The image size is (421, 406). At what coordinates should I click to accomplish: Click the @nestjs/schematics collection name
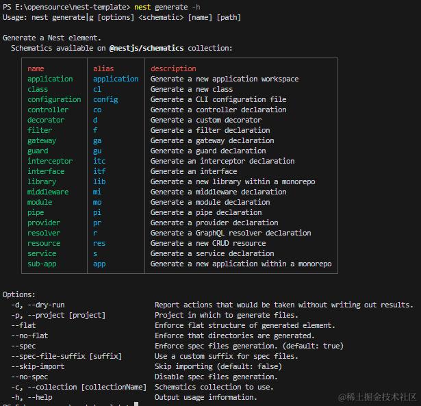146,48
